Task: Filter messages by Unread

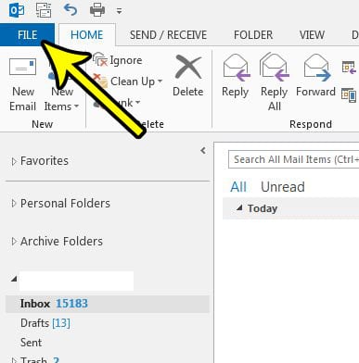Action: tap(283, 187)
